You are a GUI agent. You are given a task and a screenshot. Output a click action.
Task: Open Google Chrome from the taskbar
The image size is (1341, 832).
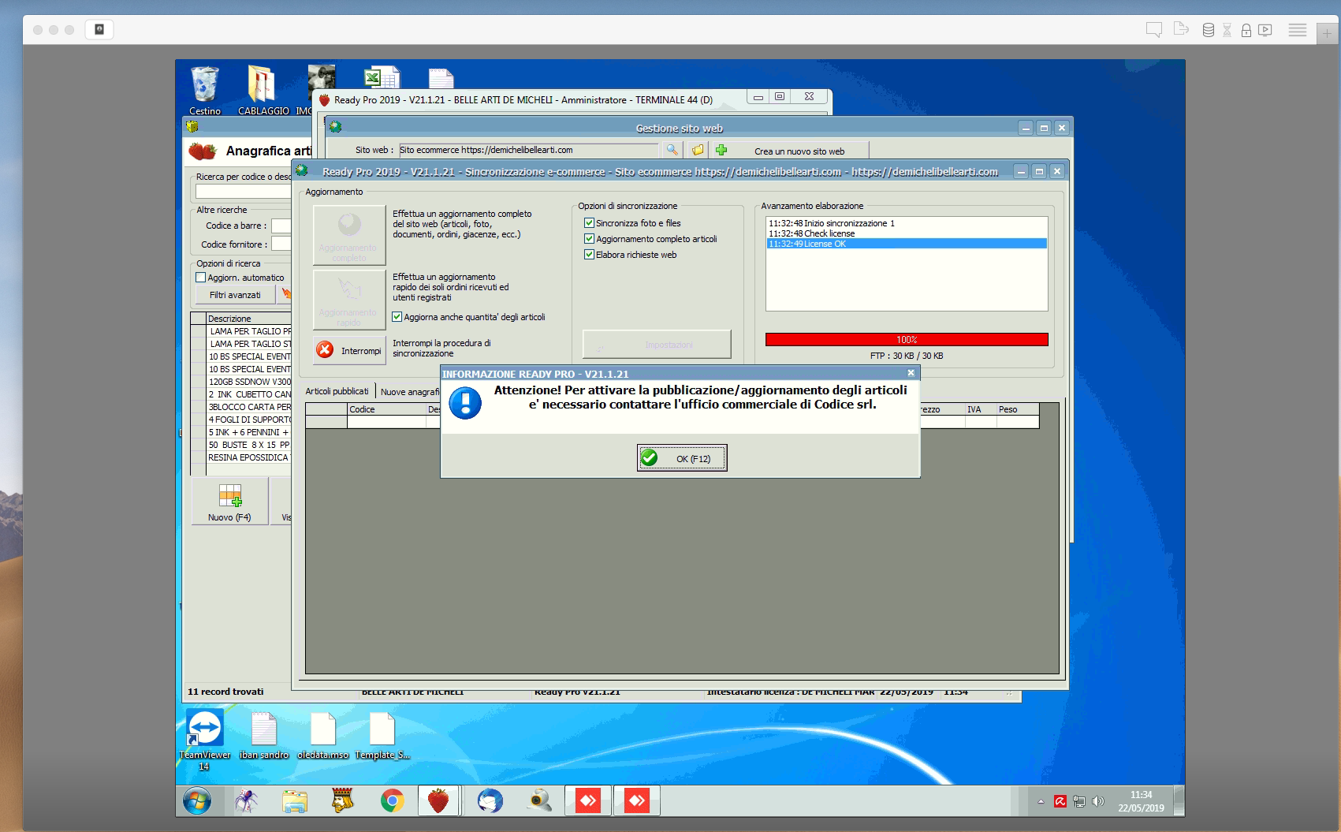click(392, 801)
